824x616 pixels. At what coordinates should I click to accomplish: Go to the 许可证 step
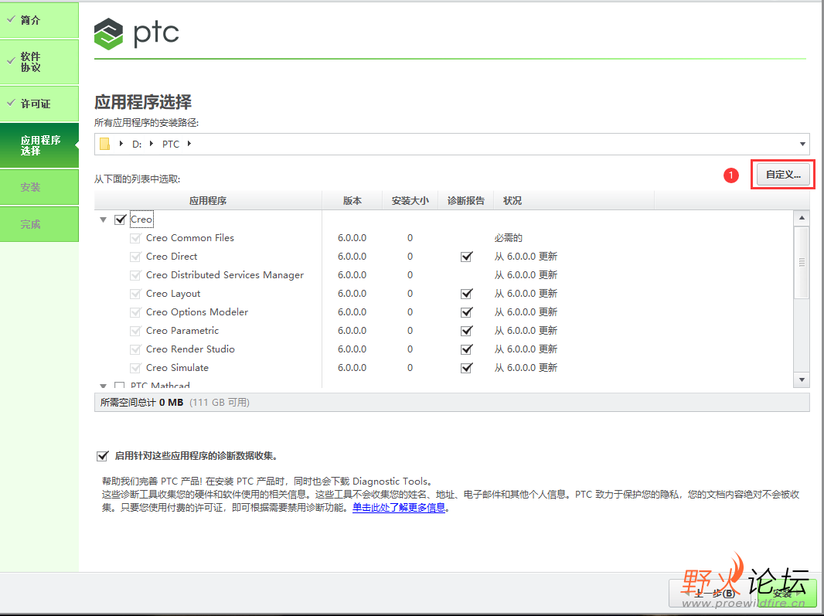(x=39, y=104)
